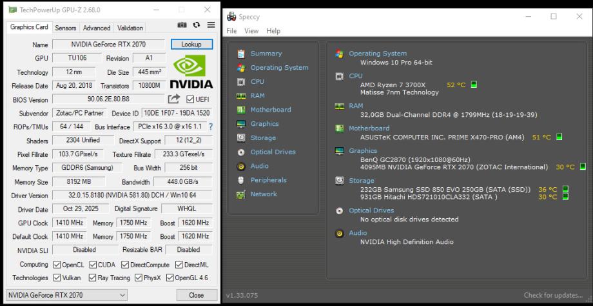Toggle the Ray Tracing checkbox

click(x=93, y=278)
